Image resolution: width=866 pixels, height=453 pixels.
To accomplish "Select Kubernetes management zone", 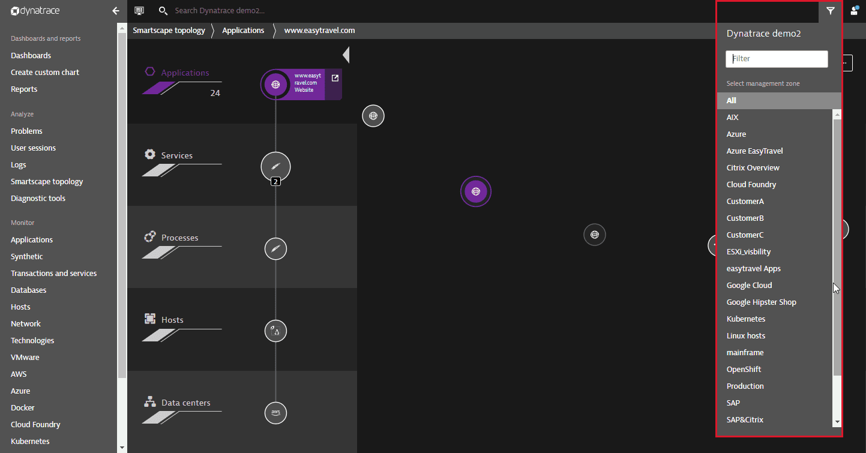I will pos(745,319).
